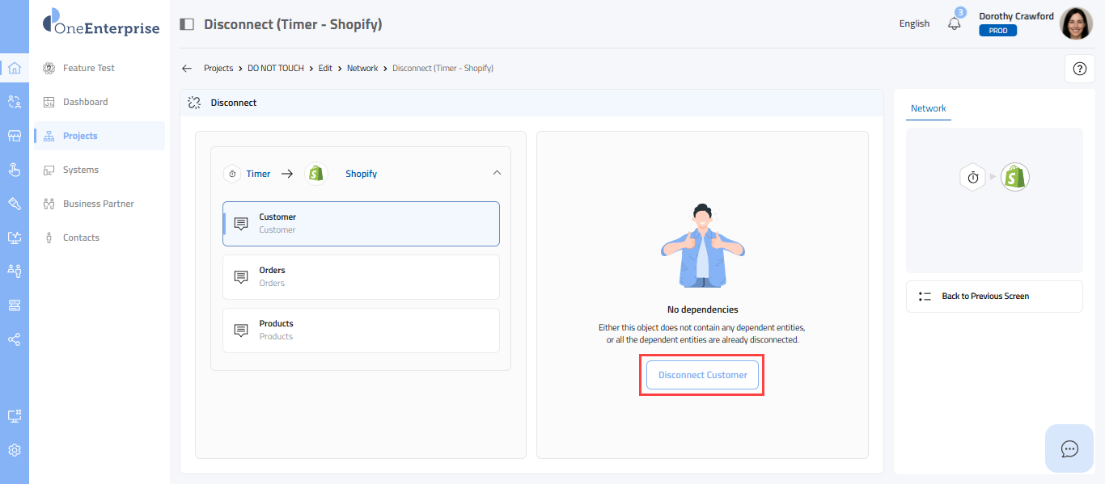Select the Orders entity item
Screen dimensions: 1105x484
point(361,277)
